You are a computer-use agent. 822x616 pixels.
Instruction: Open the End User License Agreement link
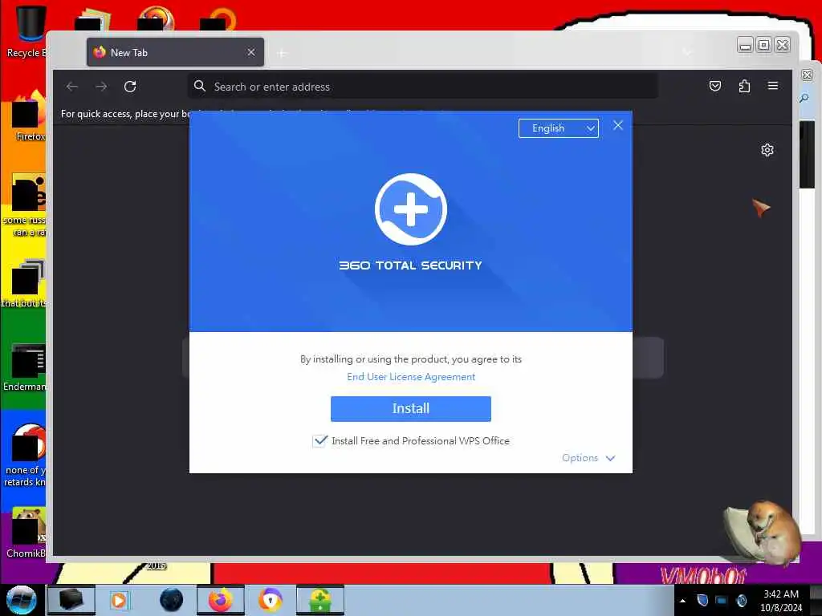[x=411, y=377]
